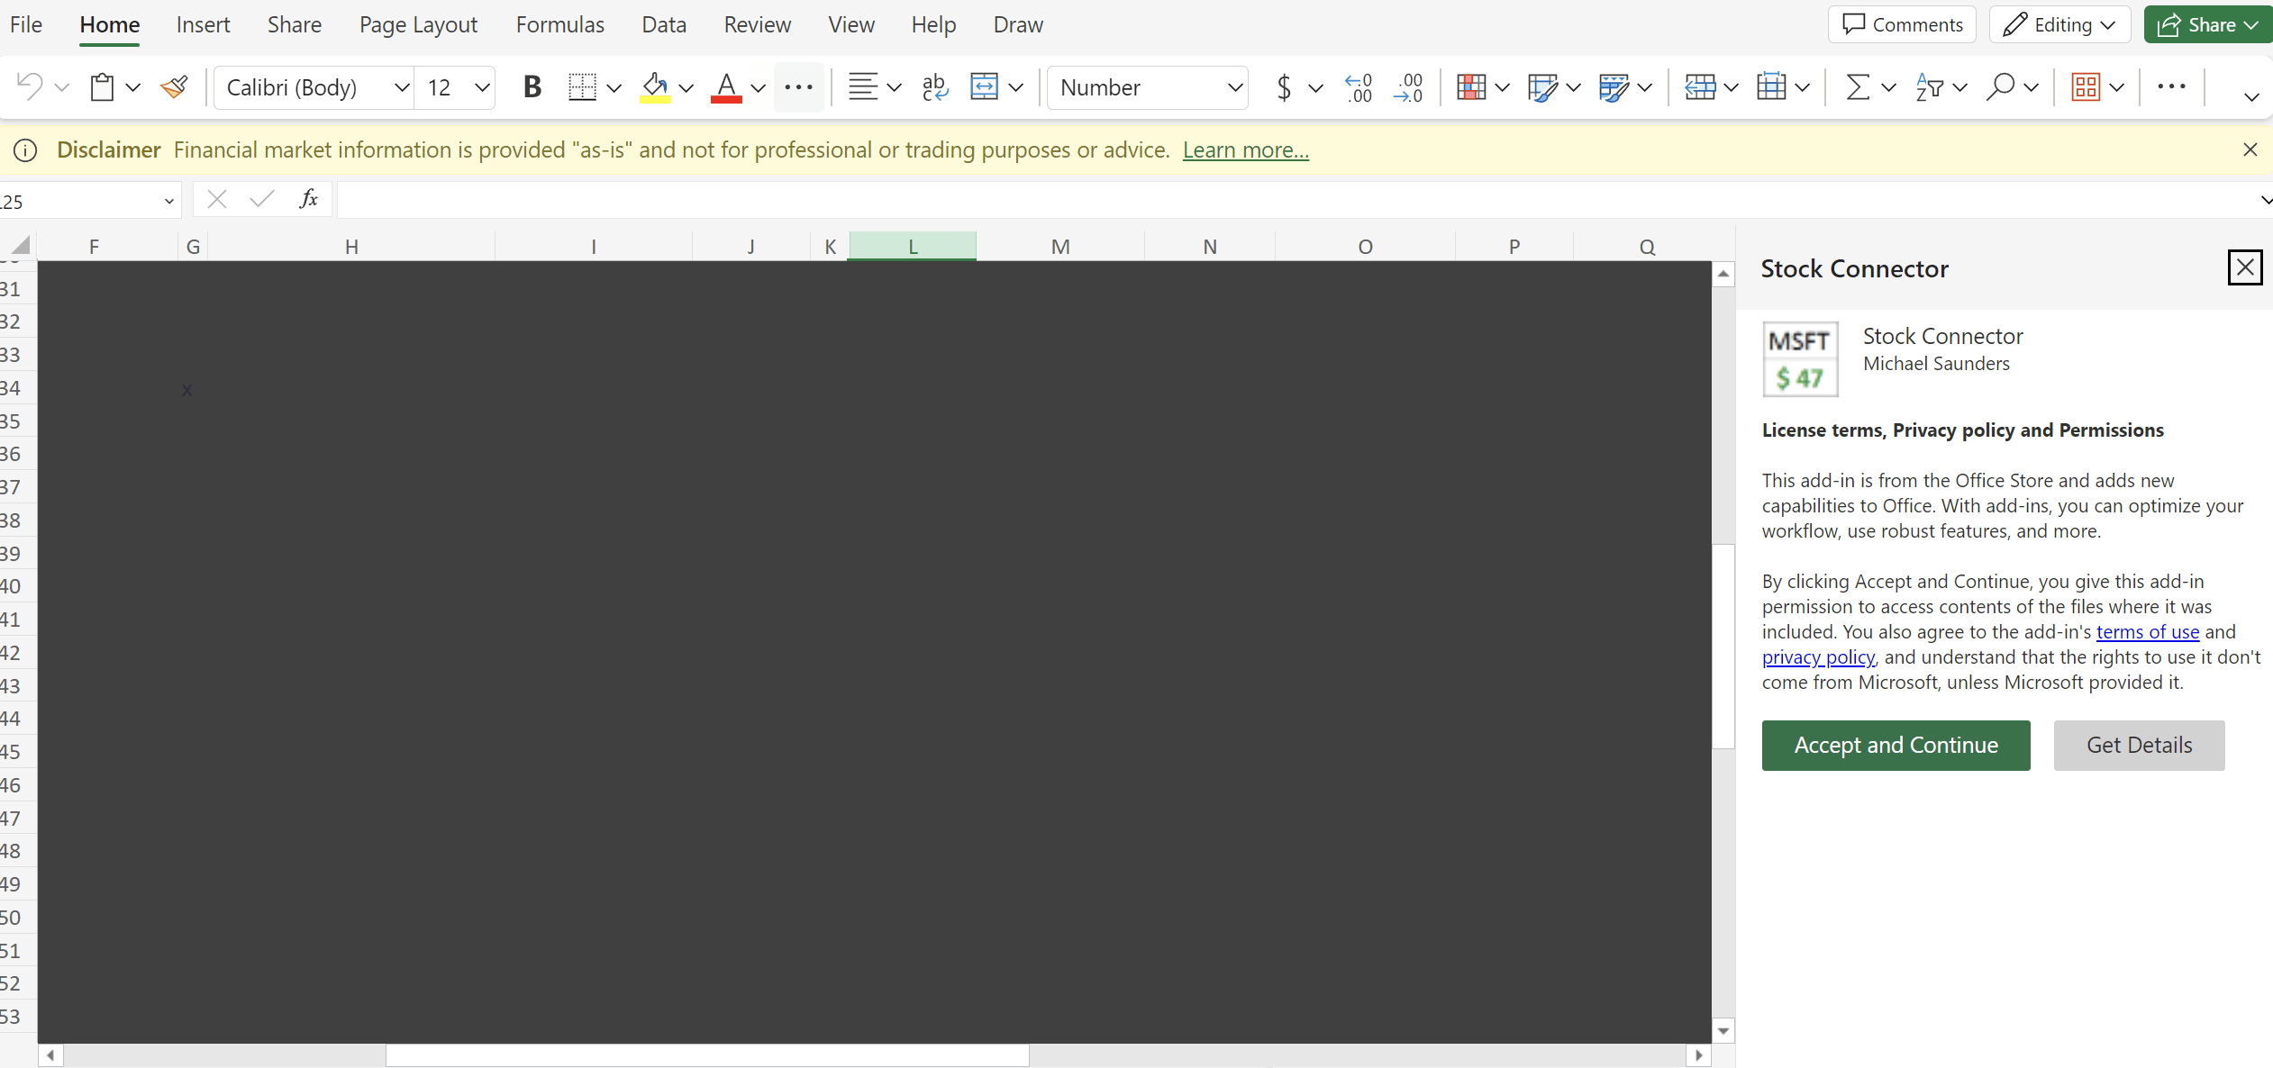Open the terms of use link
This screenshot has height=1068, width=2273.
[x=2147, y=632]
